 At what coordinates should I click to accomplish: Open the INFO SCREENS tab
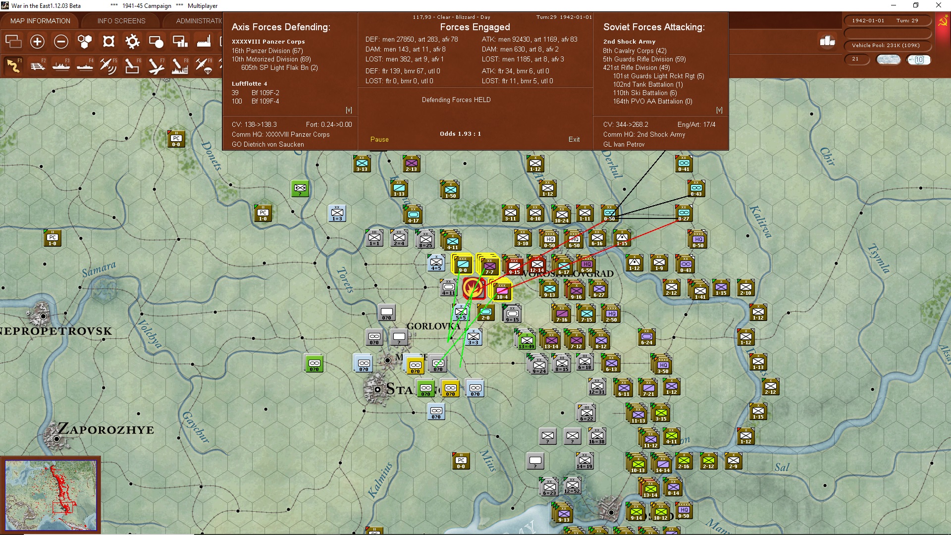click(121, 21)
